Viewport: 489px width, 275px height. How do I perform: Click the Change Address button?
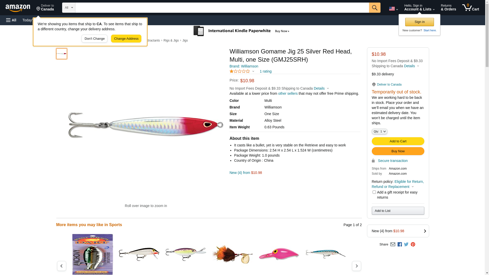(x=126, y=39)
